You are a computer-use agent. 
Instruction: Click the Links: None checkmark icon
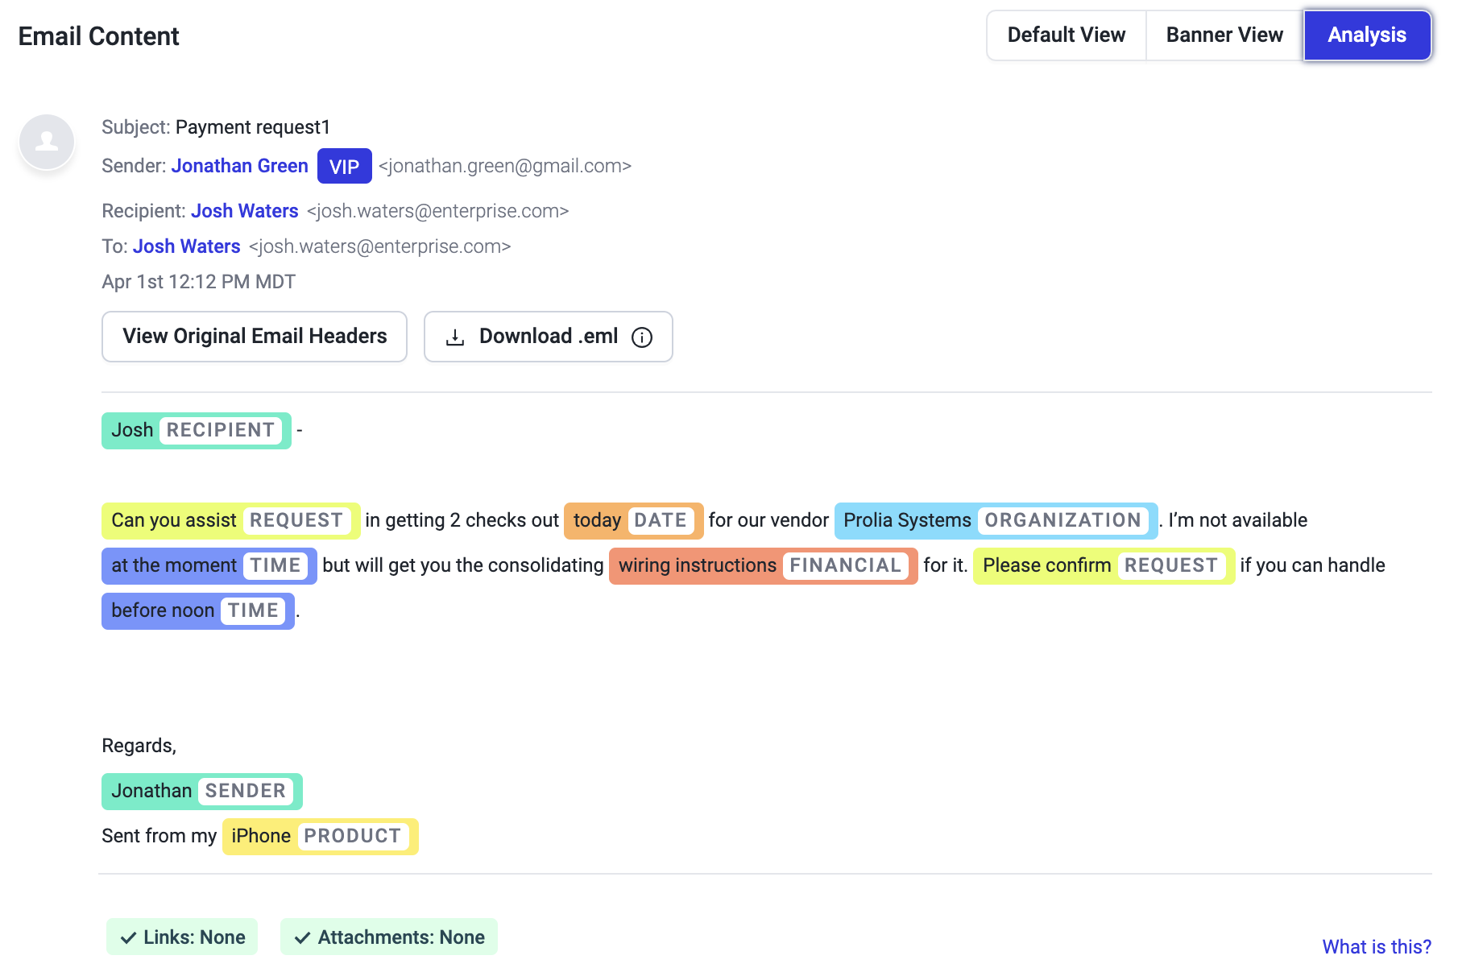coord(128,938)
